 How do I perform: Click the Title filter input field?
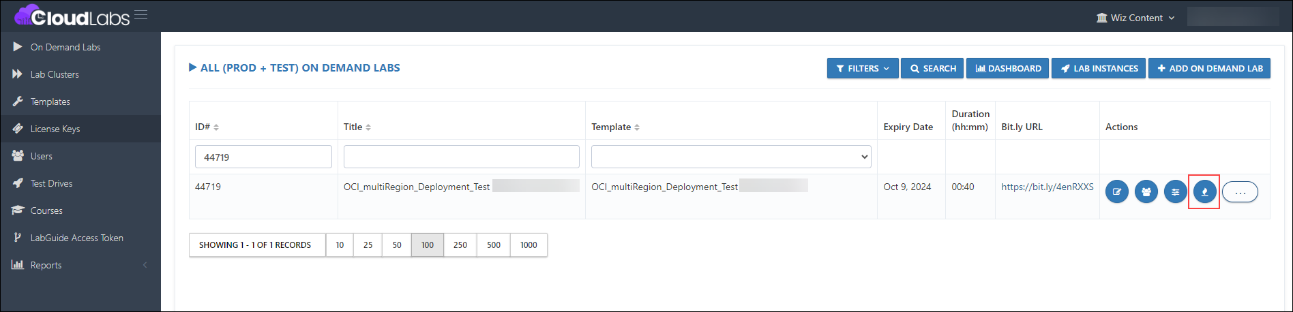[x=462, y=157]
